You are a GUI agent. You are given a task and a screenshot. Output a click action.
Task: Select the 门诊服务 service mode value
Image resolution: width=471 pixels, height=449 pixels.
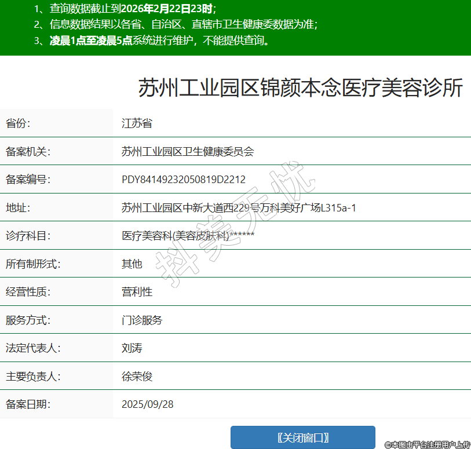142,320
